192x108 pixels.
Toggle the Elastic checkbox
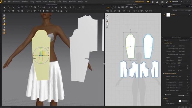pos(179,57)
